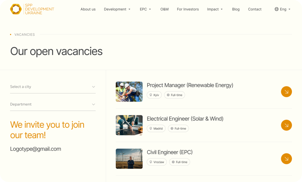Open For Investors page
This screenshot has height=182, width=302.
point(188,9)
